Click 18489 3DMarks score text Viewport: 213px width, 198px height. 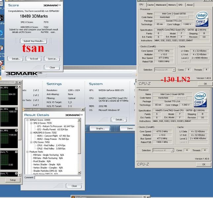coord(34,16)
